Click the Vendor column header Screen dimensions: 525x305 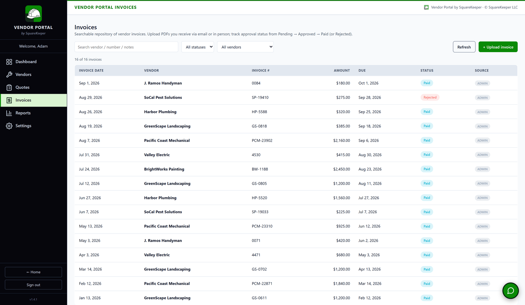pos(152,71)
